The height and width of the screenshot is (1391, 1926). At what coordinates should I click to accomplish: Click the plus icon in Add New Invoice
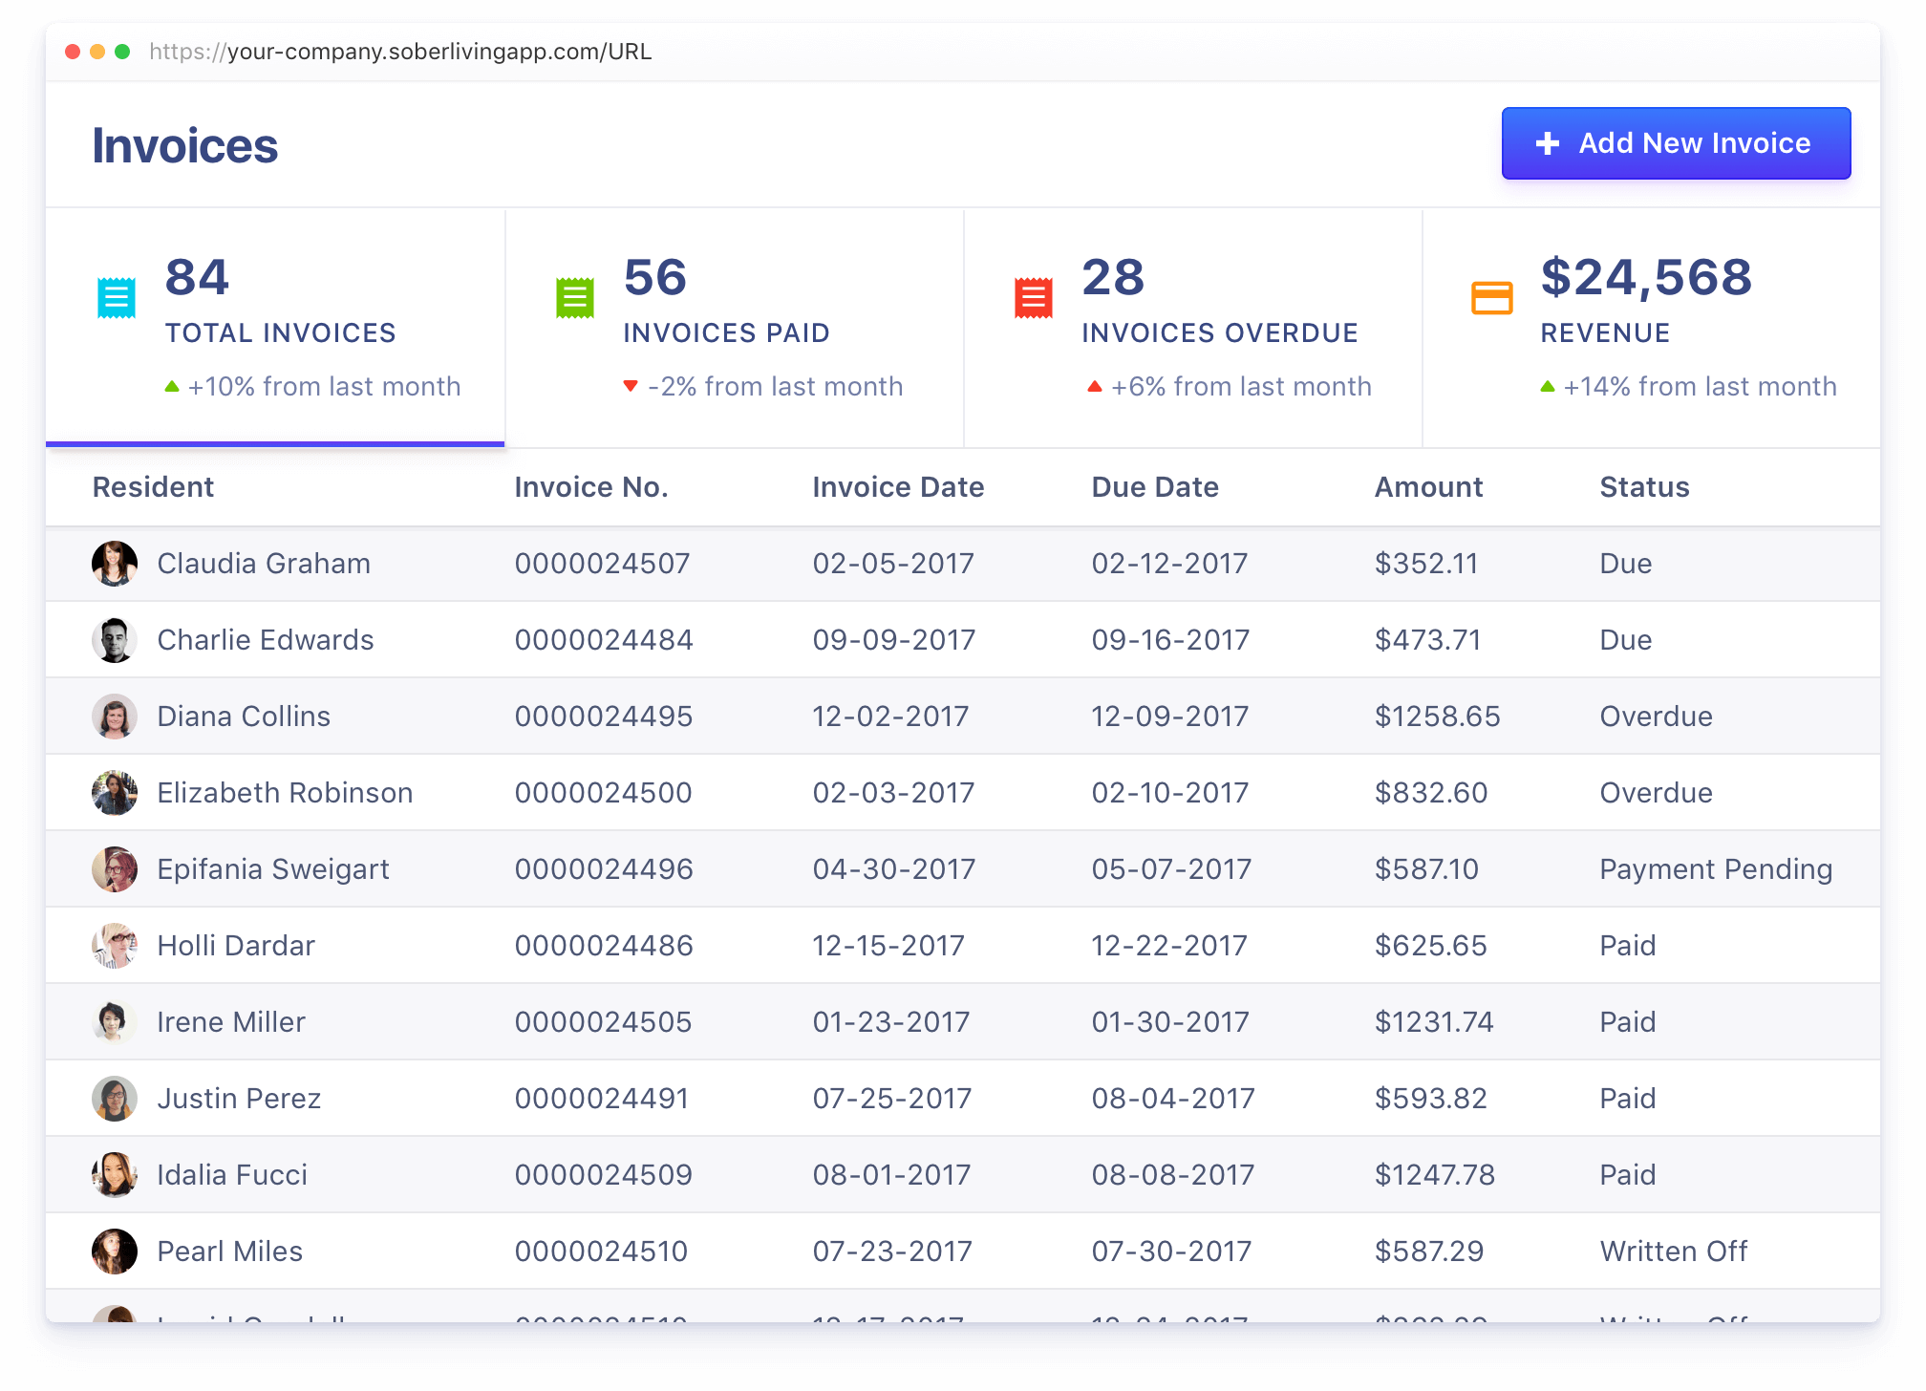1548,143
